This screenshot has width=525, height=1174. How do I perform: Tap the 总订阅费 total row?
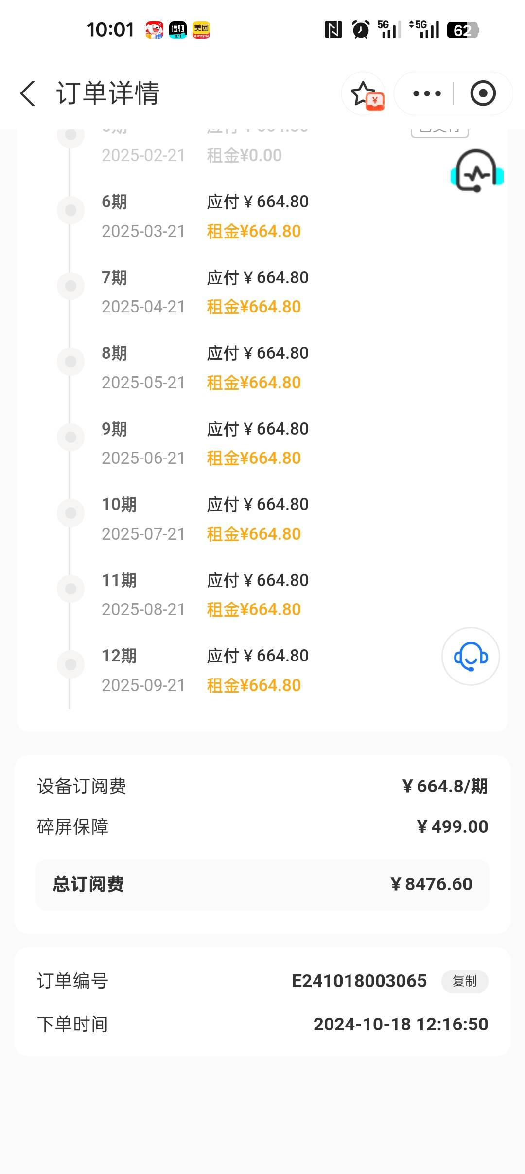pyautogui.click(x=262, y=884)
